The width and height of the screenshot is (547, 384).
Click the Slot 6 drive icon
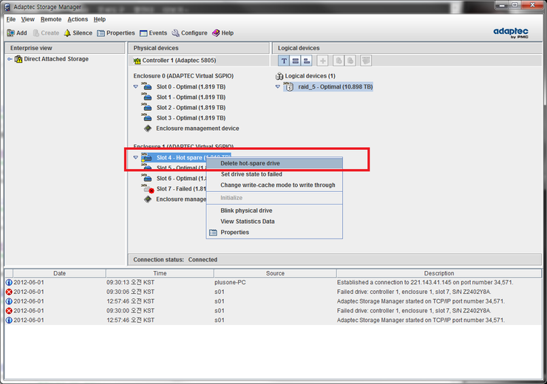146,178
